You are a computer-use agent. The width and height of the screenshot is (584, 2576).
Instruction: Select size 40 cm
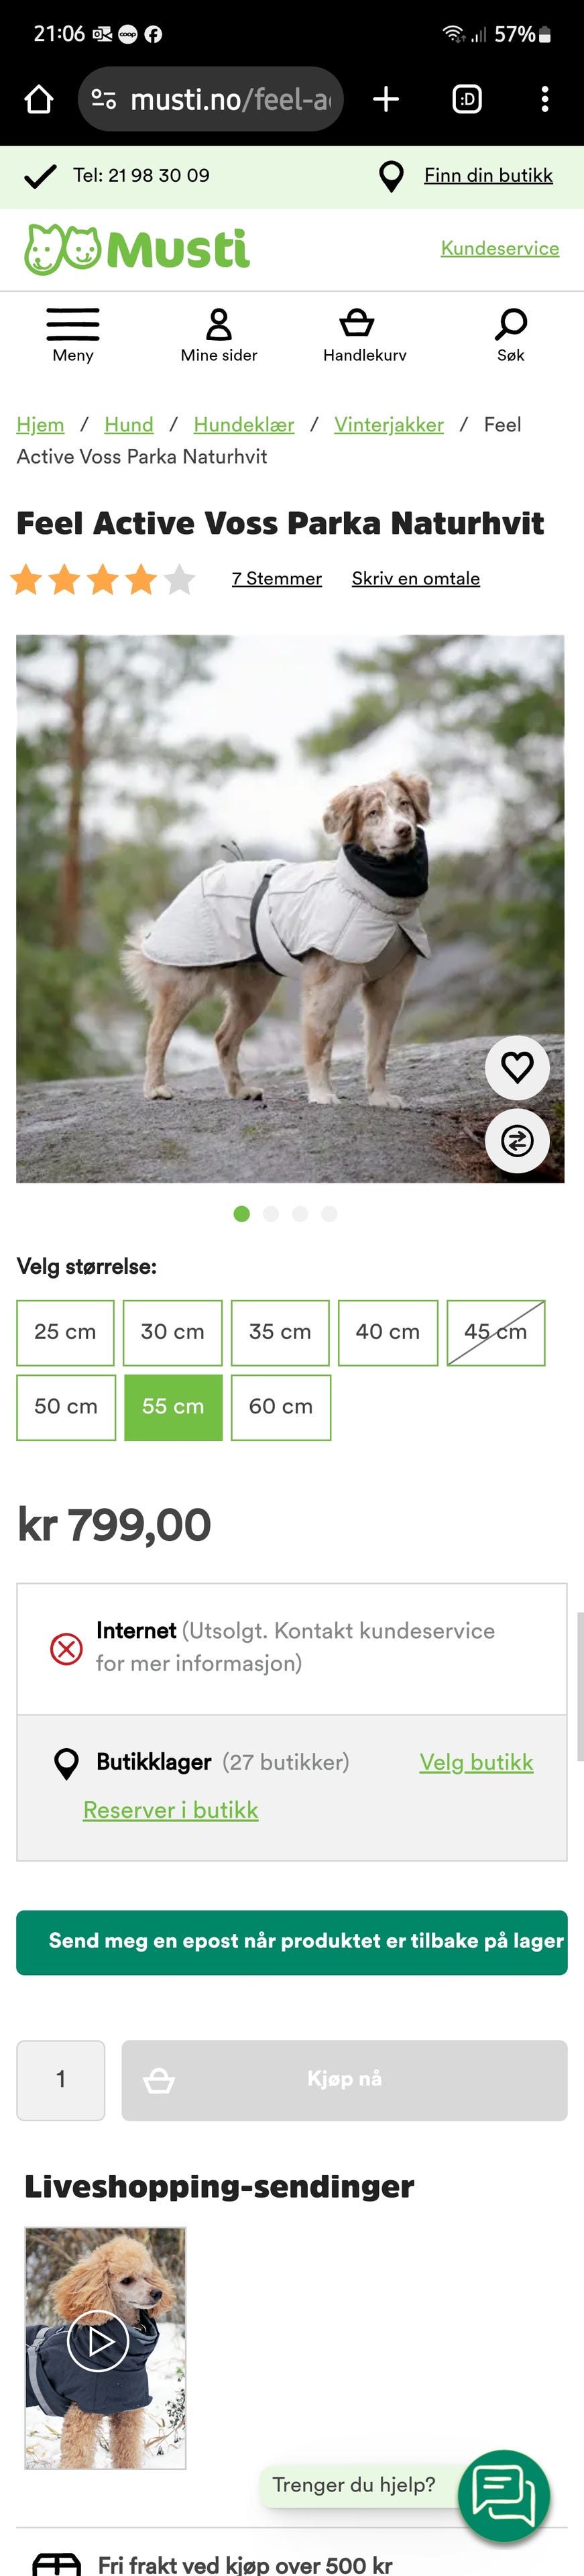point(388,1332)
